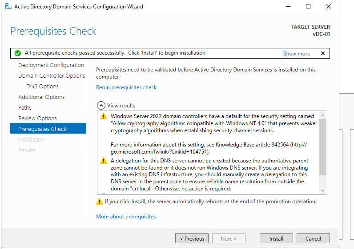Click results scrollbar down arrow
This screenshot has width=354, height=249.
[322, 190]
